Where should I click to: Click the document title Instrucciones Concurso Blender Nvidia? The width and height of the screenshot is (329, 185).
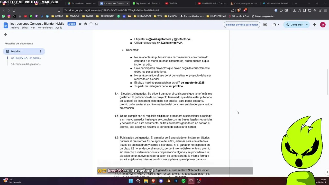(37, 24)
